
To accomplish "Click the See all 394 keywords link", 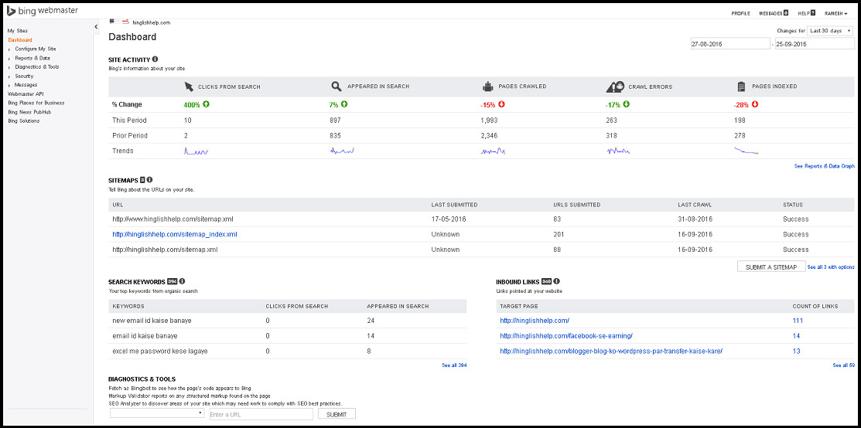I will 454,365.
